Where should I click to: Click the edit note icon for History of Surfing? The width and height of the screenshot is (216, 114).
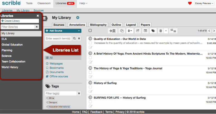coord(91,91)
